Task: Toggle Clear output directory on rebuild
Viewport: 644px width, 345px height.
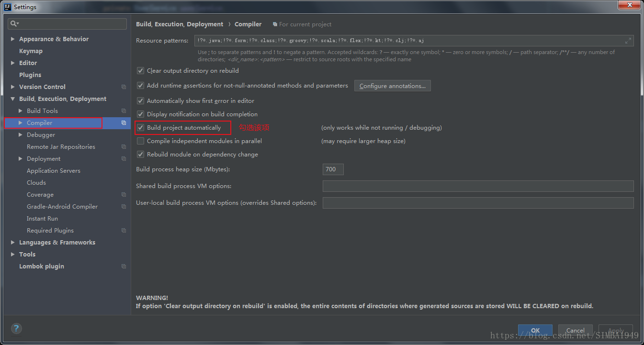Action: (x=140, y=70)
